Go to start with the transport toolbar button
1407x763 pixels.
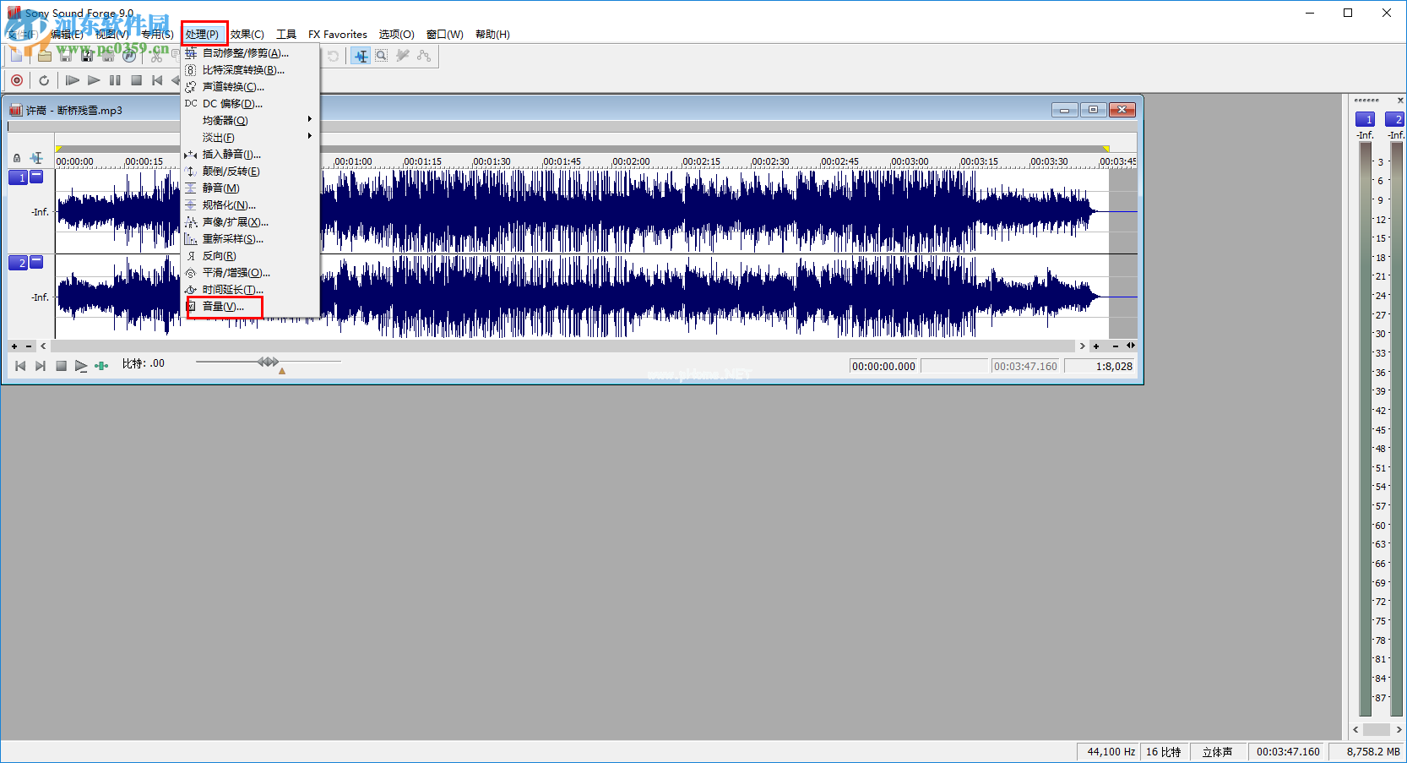(x=157, y=80)
